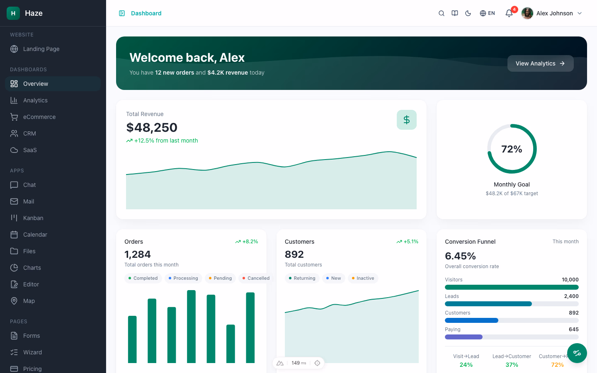597x373 pixels.
Task: Click the dollar icon on Total Revenue card
Action: 406,119
